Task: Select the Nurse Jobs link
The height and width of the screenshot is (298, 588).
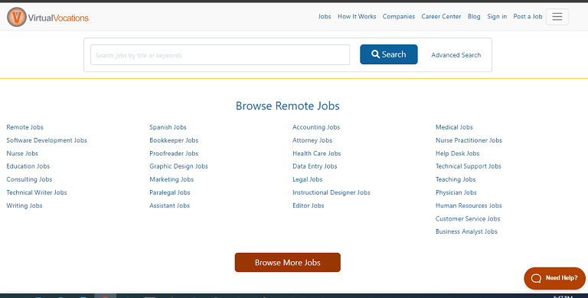Action: tap(22, 153)
